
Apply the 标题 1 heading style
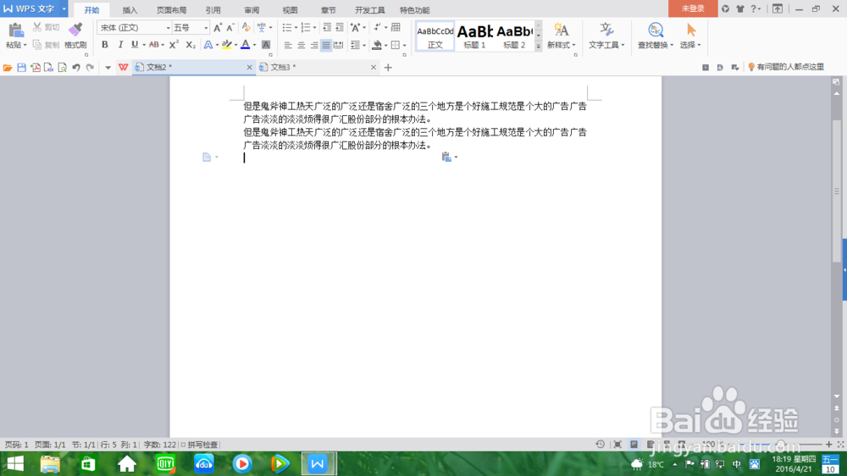click(474, 36)
